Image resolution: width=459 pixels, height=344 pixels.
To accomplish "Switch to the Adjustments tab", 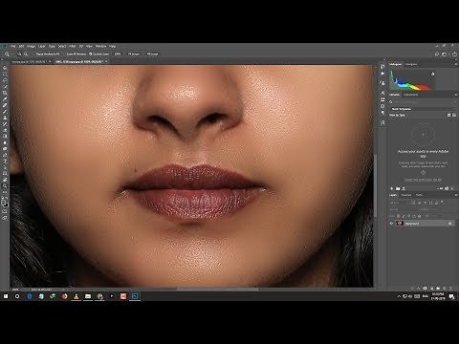I will pos(411,95).
